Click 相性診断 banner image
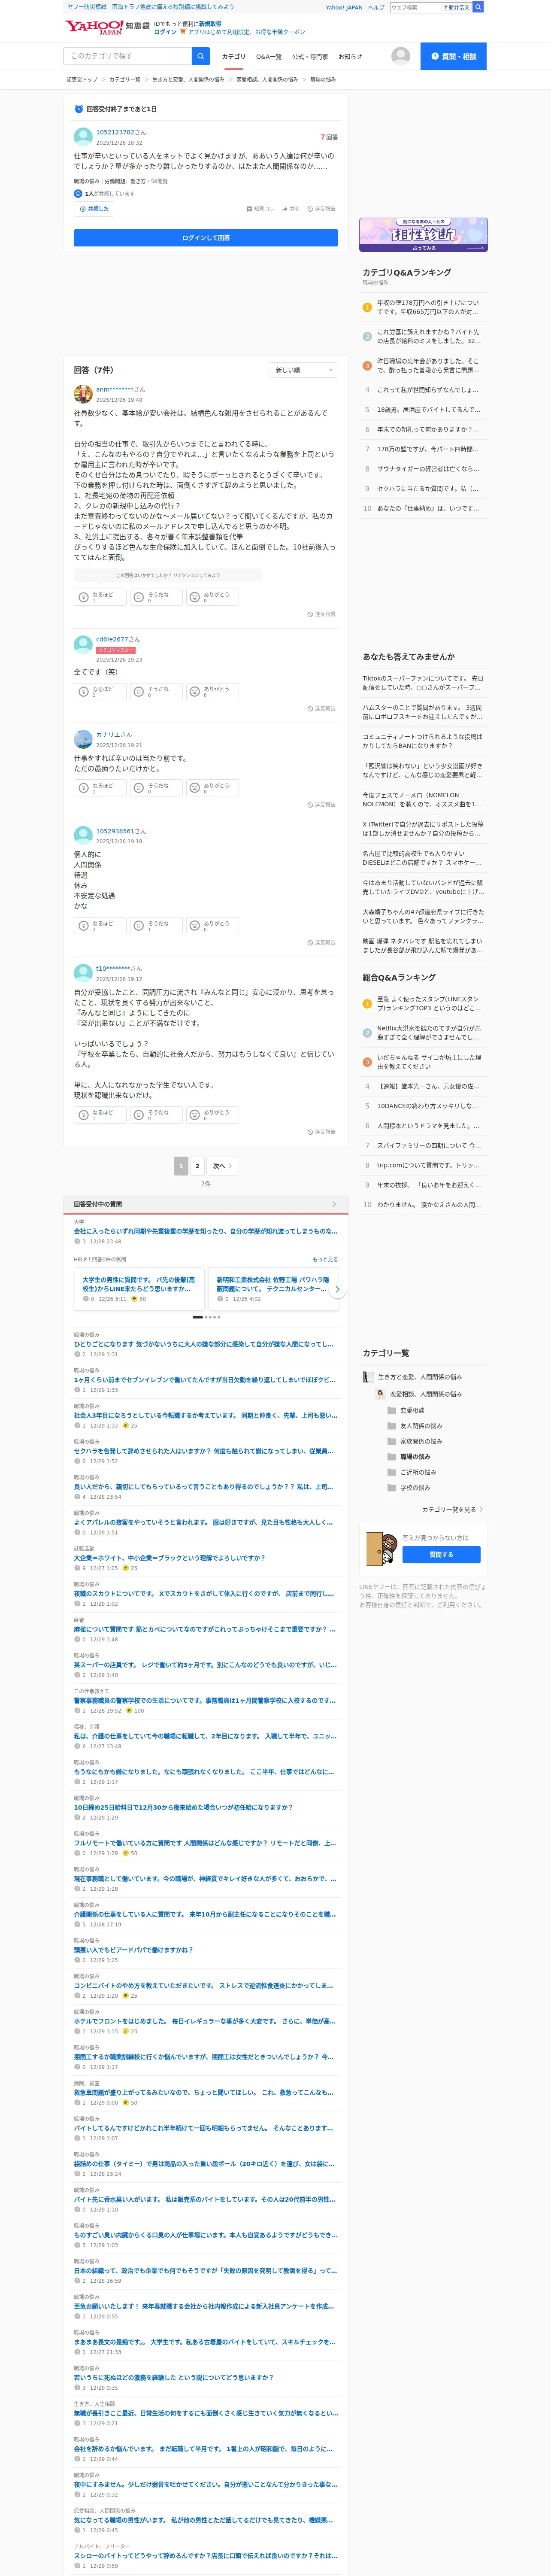Screen dimensions: 551x2576 pos(423,234)
